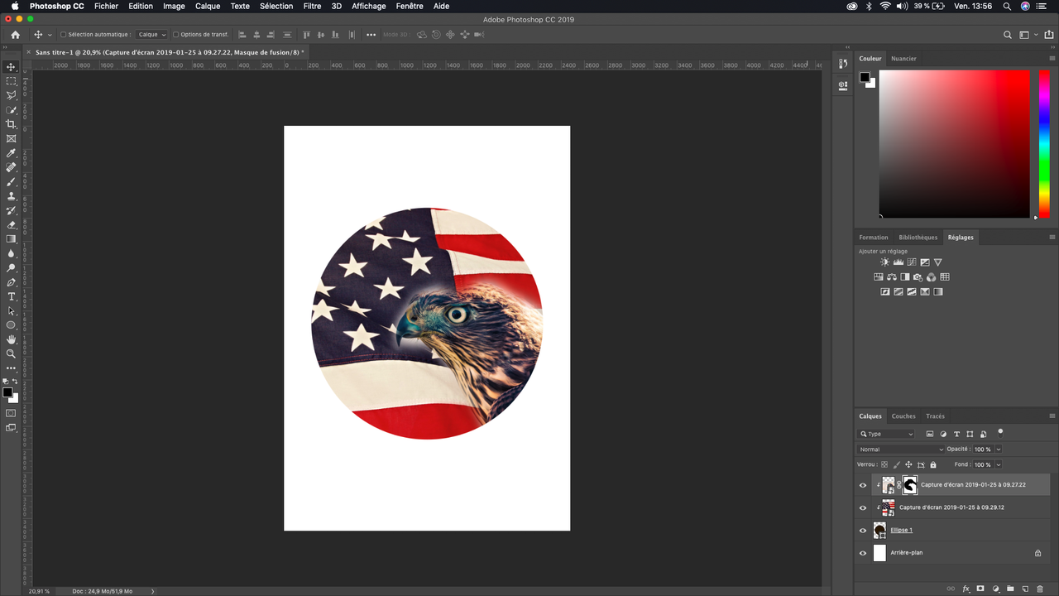Toggle the layer filter switch

[x=1000, y=432]
